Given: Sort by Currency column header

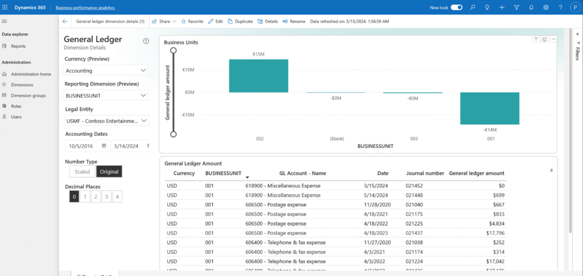Looking at the screenshot, I should 184,173.
